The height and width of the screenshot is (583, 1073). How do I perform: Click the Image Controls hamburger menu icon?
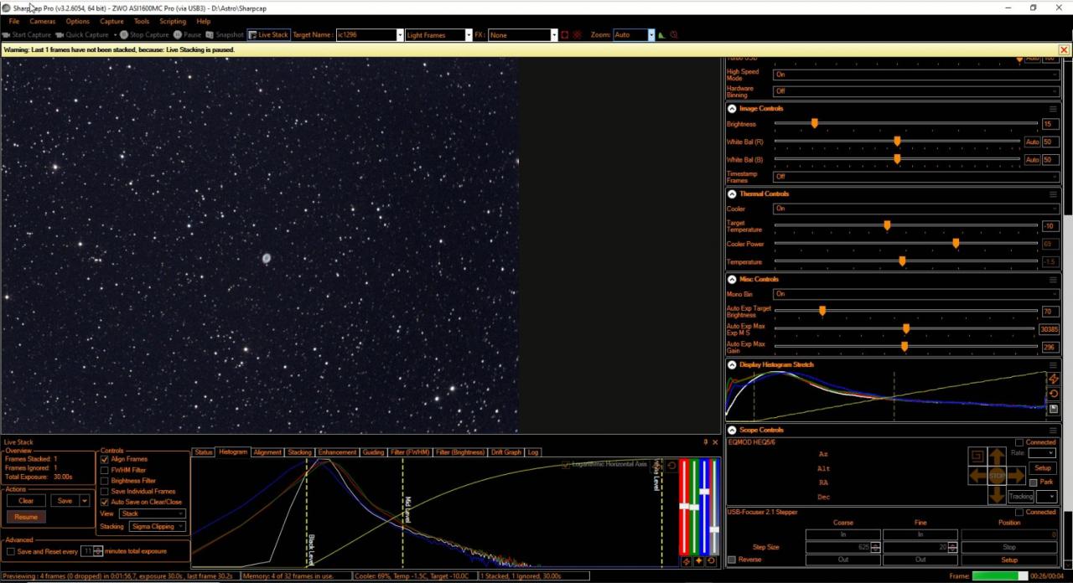(1053, 109)
